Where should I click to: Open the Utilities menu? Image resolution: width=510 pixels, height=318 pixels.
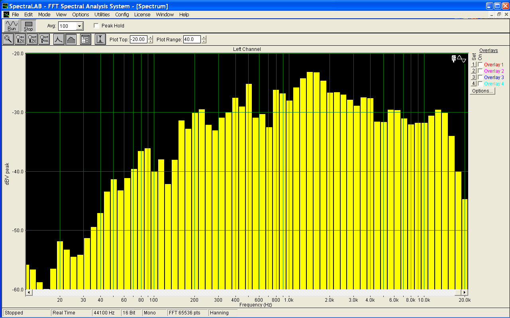click(x=102, y=14)
